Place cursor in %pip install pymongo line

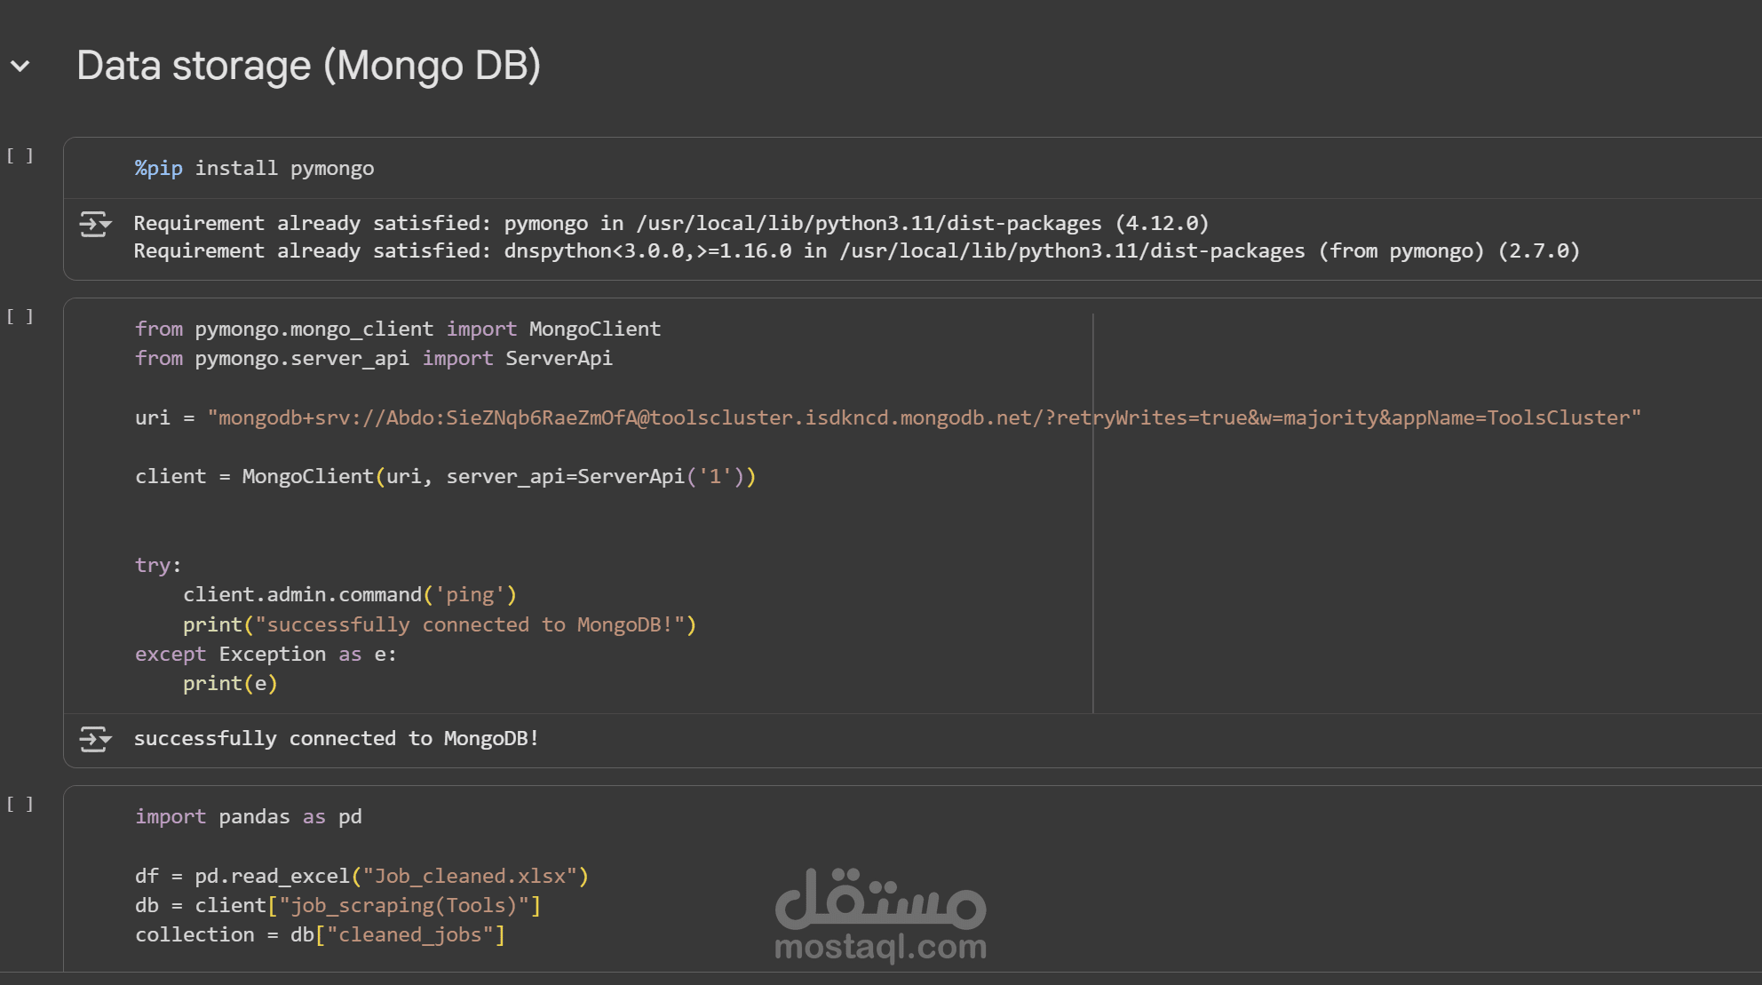pyautogui.click(x=254, y=169)
